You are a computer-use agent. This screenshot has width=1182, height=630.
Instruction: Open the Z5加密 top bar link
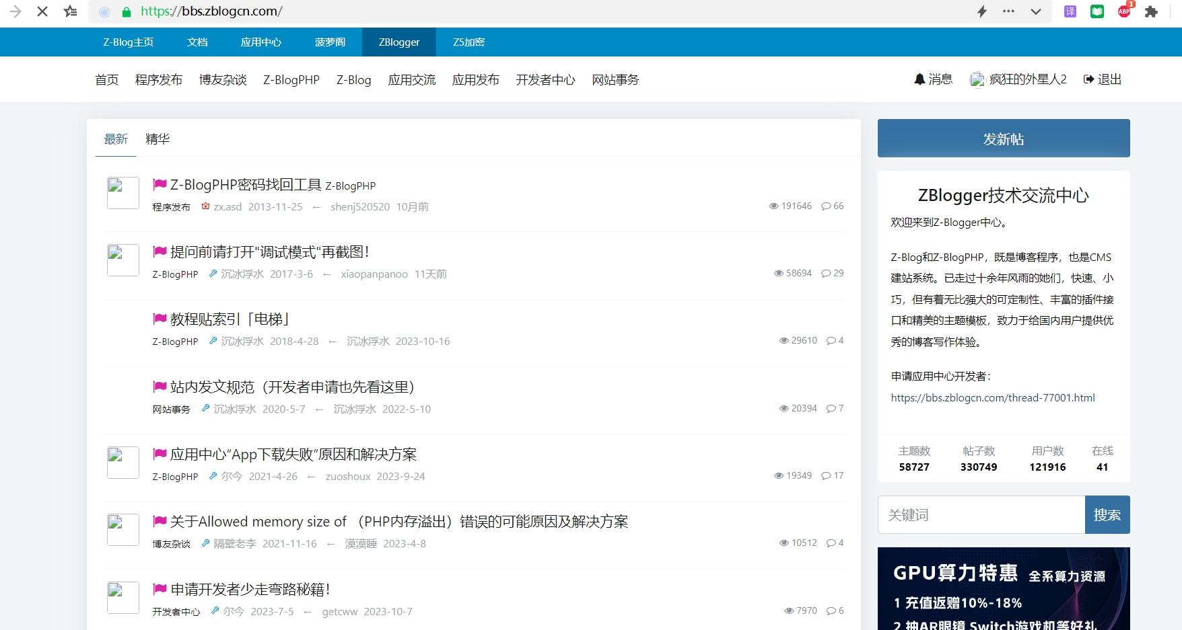click(468, 42)
